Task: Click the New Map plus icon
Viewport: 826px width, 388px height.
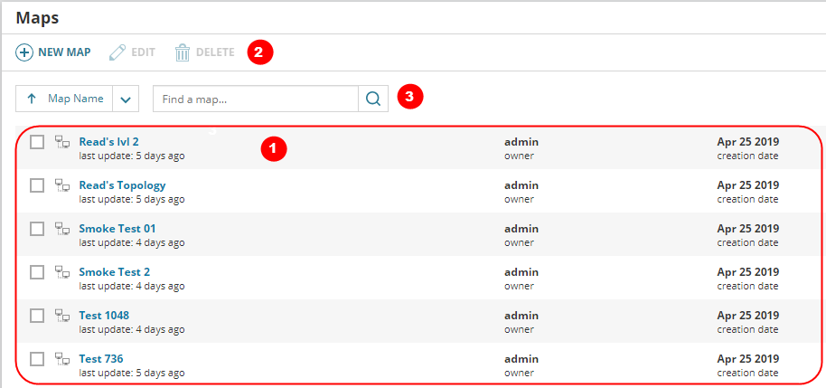Action: [x=24, y=52]
